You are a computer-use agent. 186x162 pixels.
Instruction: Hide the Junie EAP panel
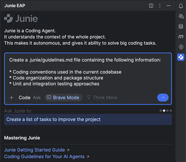tap(169, 6)
